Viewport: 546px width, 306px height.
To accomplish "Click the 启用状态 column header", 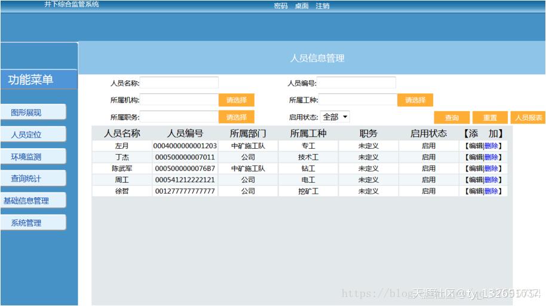I will click(429, 133).
